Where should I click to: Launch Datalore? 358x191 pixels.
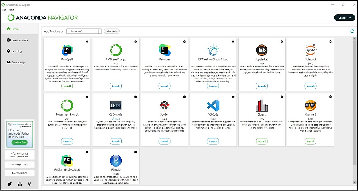[x=164, y=86]
